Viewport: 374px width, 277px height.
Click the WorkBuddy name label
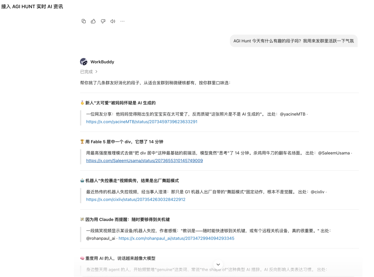pos(102,62)
